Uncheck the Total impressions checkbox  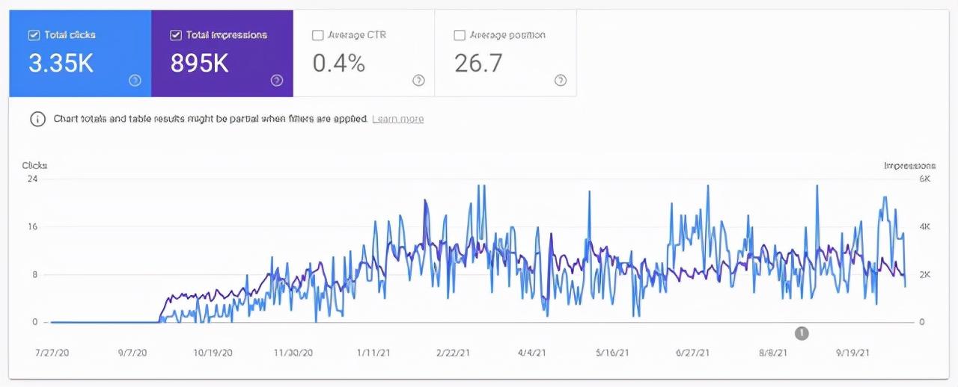[176, 35]
